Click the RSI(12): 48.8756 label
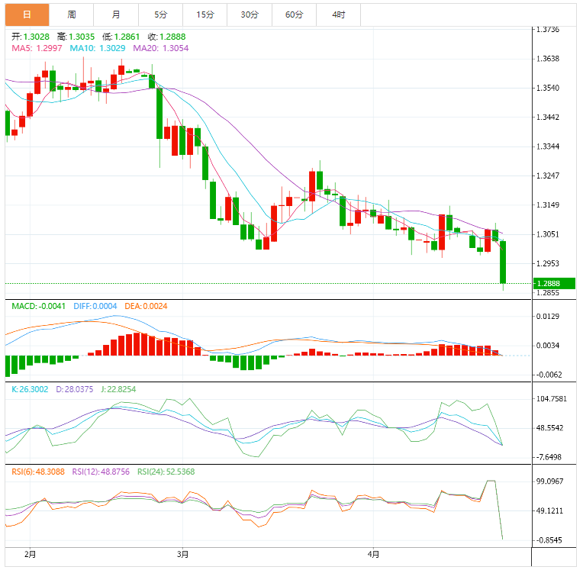The height and width of the screenshot is (570, 583). click(x=101, y=472)
